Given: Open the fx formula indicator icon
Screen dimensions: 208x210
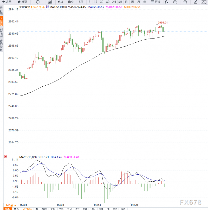Looking at the screenshot, I should point(166,2).
